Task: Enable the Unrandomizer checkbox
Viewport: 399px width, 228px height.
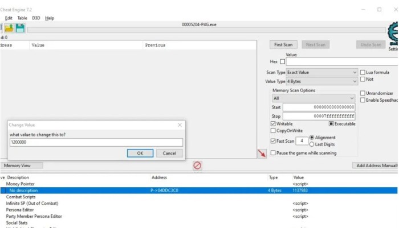Action: (363, 93)
